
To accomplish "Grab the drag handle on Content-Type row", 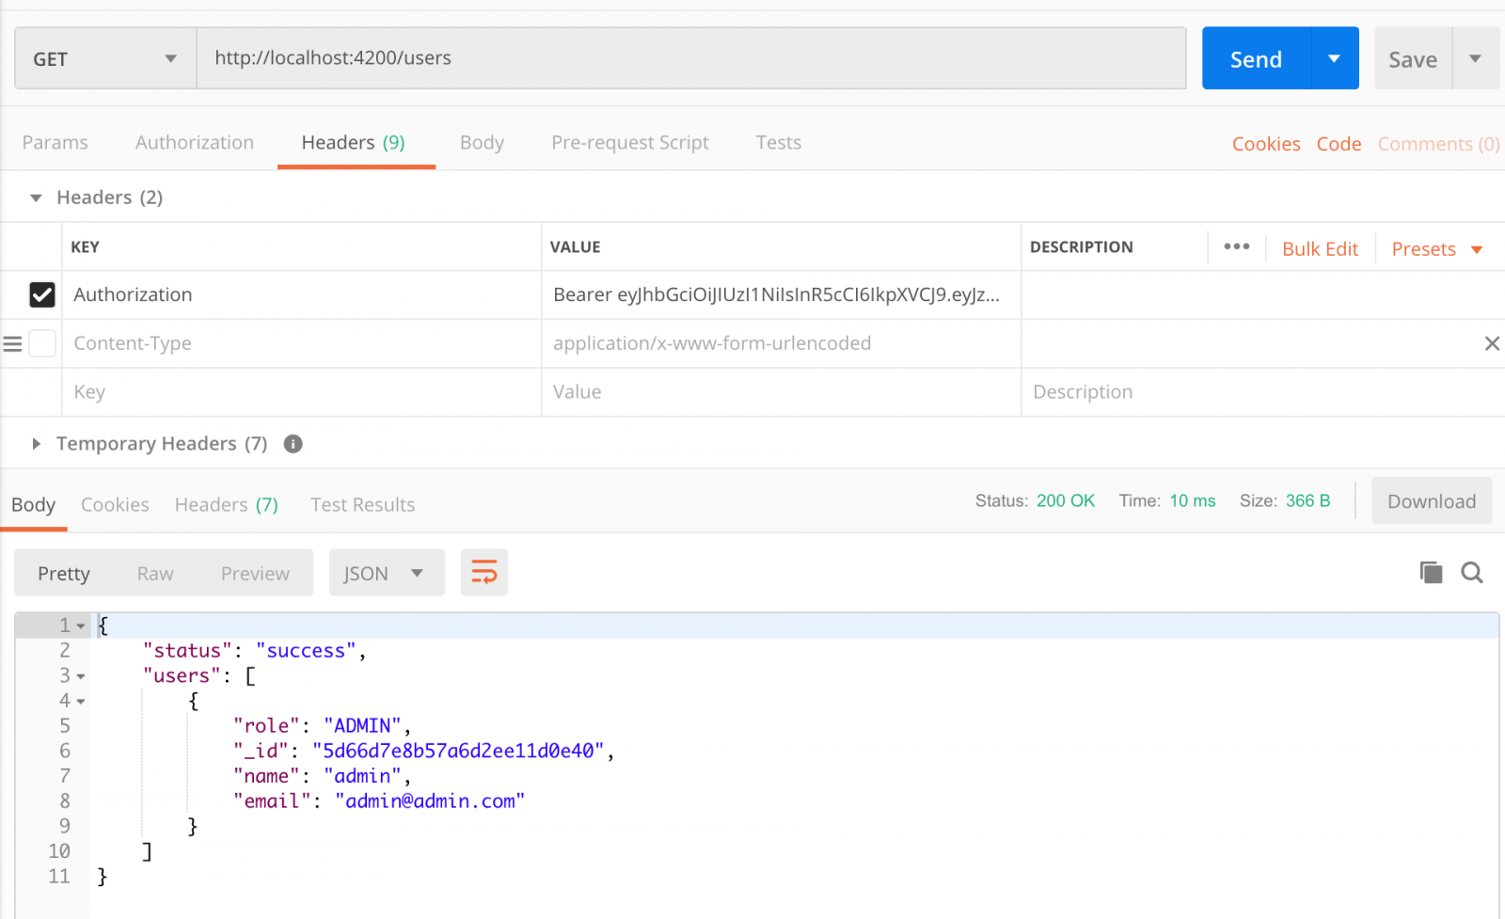I will 12,344.
